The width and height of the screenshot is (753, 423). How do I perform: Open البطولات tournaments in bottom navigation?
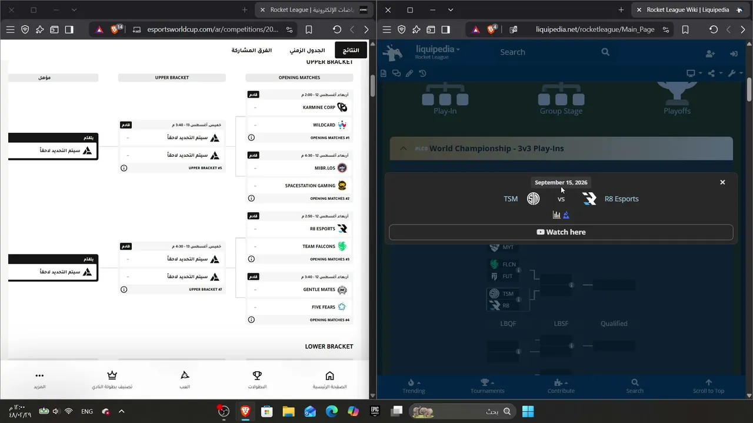pos(257,380)
